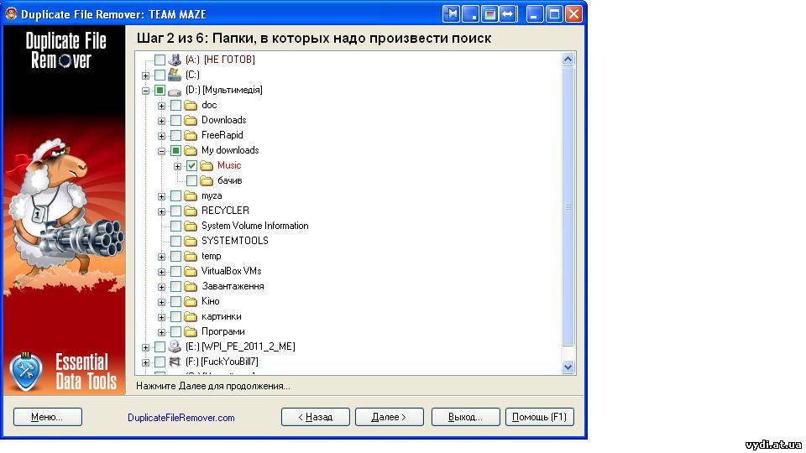Open Помощь (F1) help
This screenshot has width=806, height=453.
tap(540, 417)
